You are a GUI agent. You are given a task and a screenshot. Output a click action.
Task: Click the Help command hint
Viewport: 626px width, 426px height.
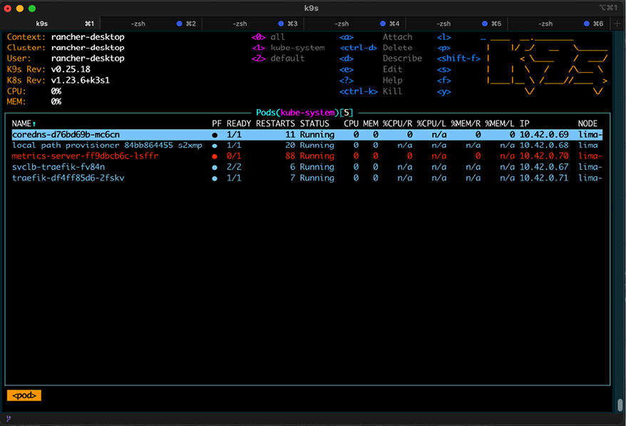tap(392, 81)
